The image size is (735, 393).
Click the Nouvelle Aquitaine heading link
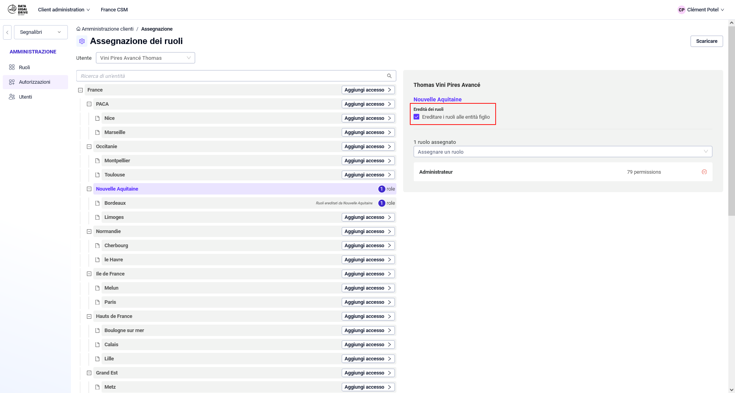click(x=437, y=99)
